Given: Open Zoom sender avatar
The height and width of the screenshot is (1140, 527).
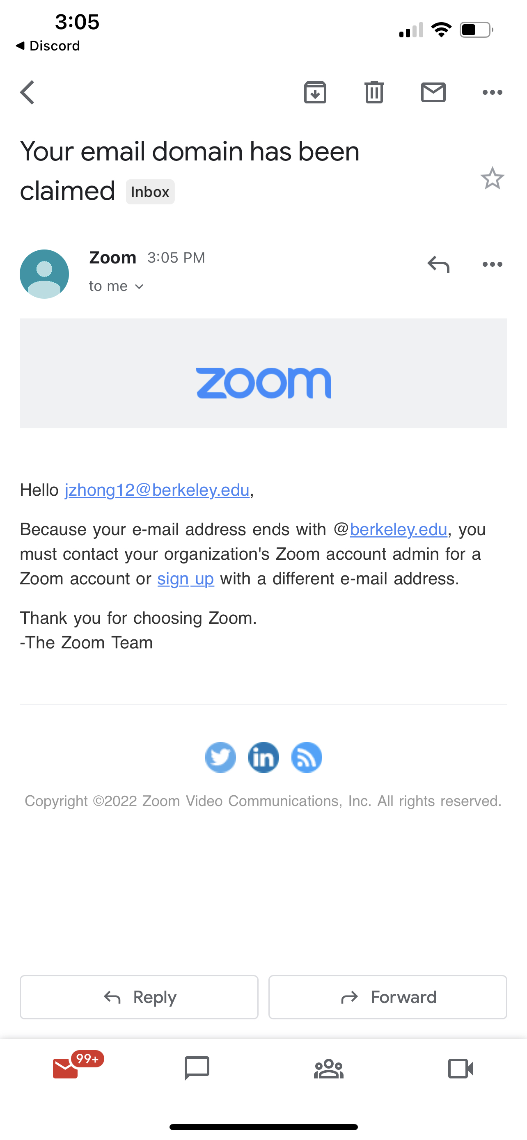Looking at the screenshot, I should click(x=44, y=274).
